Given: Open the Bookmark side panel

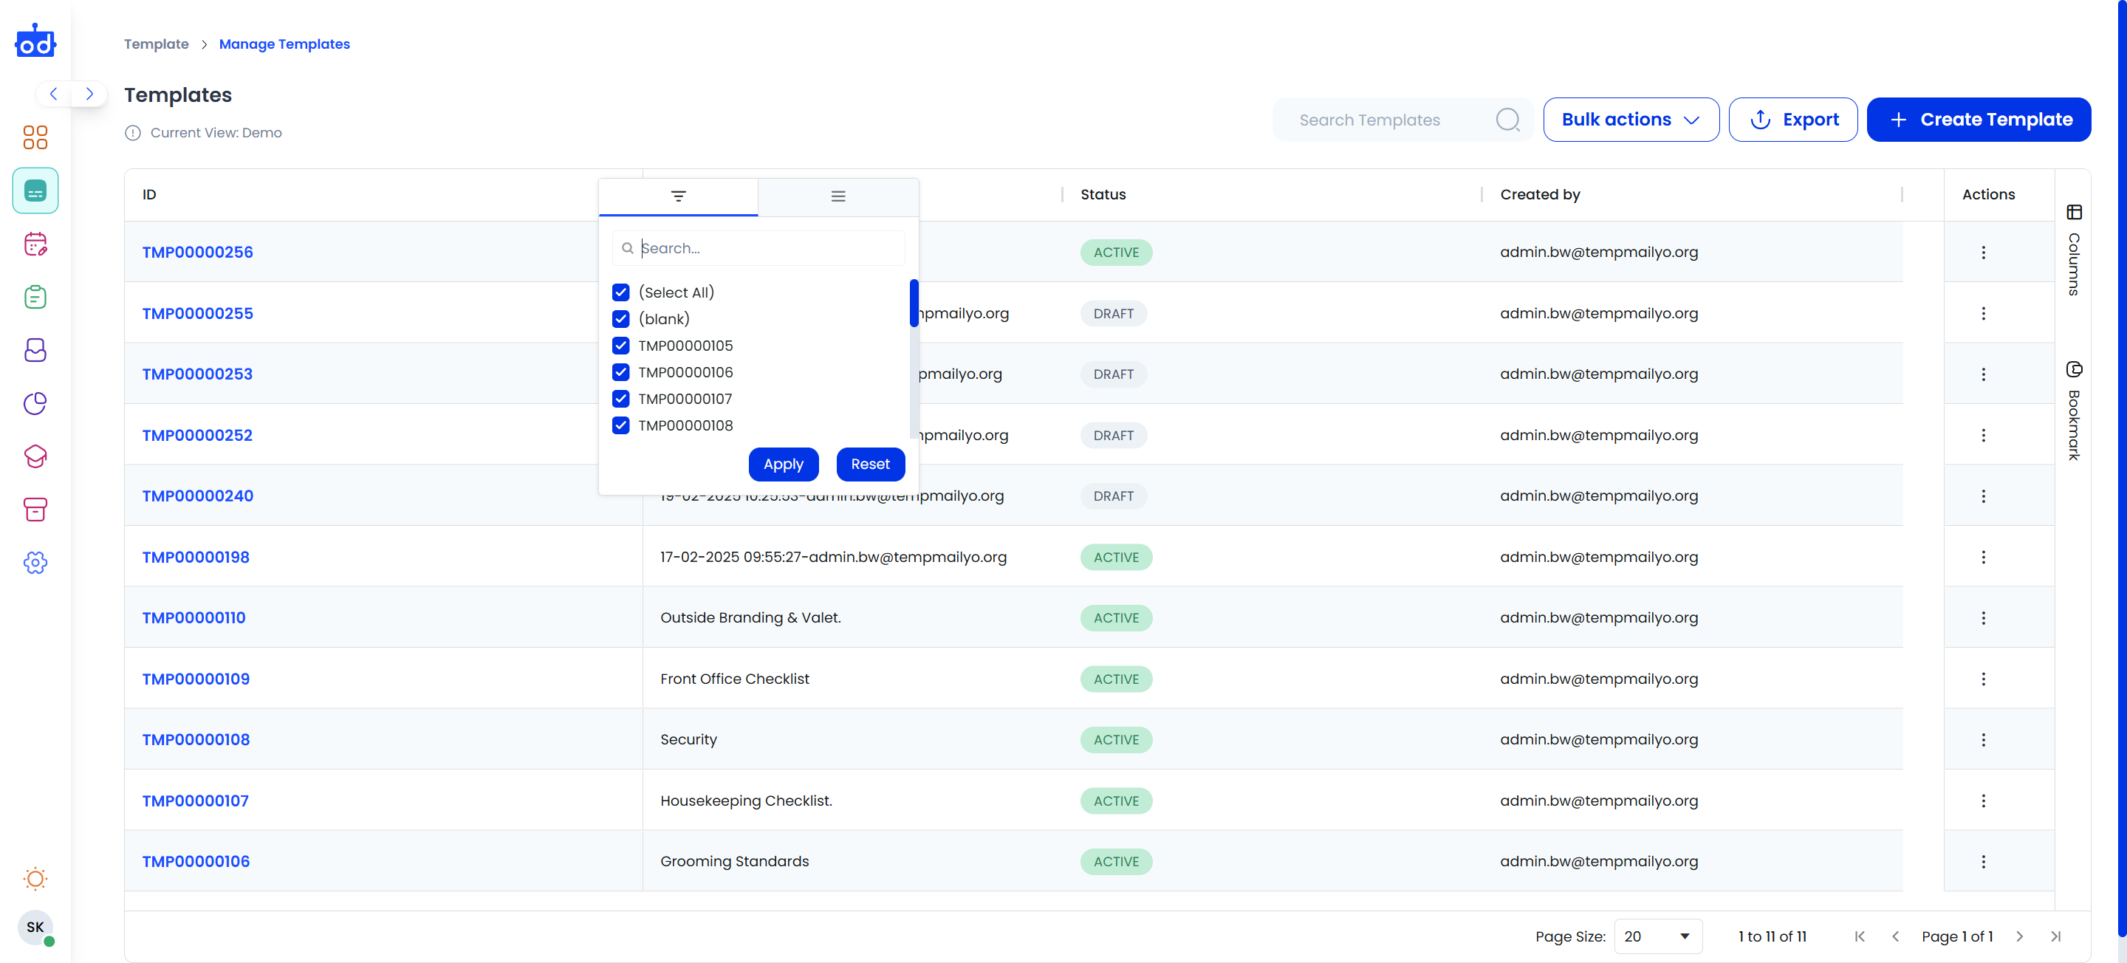Looking at the screenshot, I should (x=2073, y=411).
